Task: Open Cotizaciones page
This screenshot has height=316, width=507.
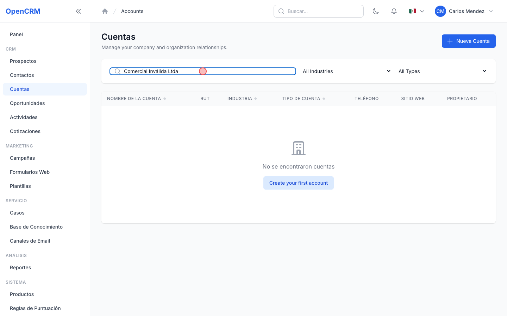Action: (x=45, y=131)
